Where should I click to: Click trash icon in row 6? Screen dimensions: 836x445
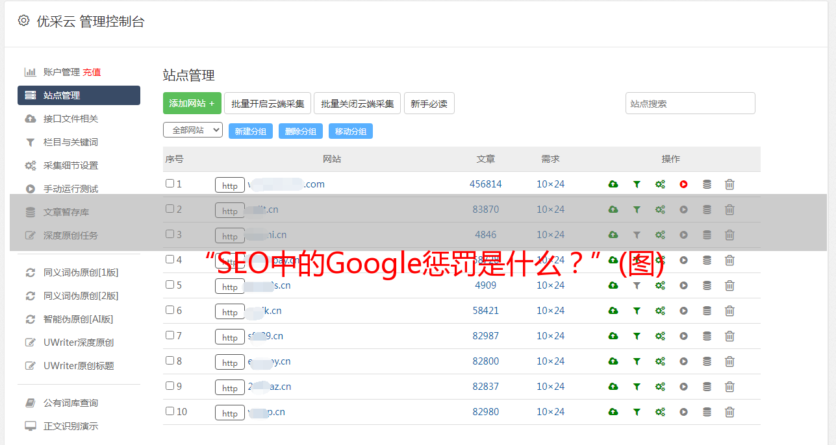pos(729,311)
